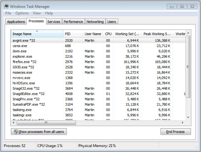Sort by Image Name column header
This screenshot has height=152, width=201.
tap(37, 34)
